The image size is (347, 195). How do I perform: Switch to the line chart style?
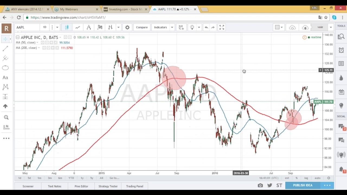pos(78,27)
